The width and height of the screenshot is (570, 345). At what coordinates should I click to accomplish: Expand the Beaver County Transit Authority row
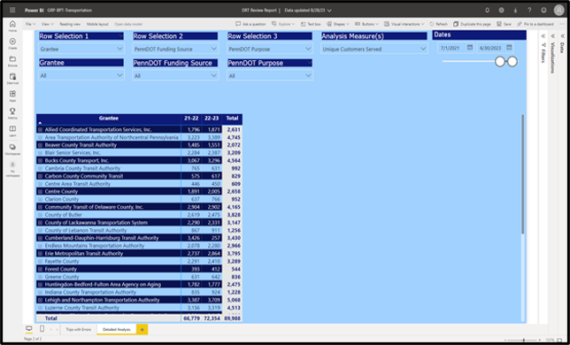[41, 145]
